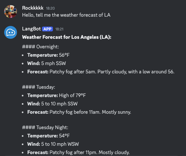
Task: Click the message asking for LA weather
Action: coord(66,15)
